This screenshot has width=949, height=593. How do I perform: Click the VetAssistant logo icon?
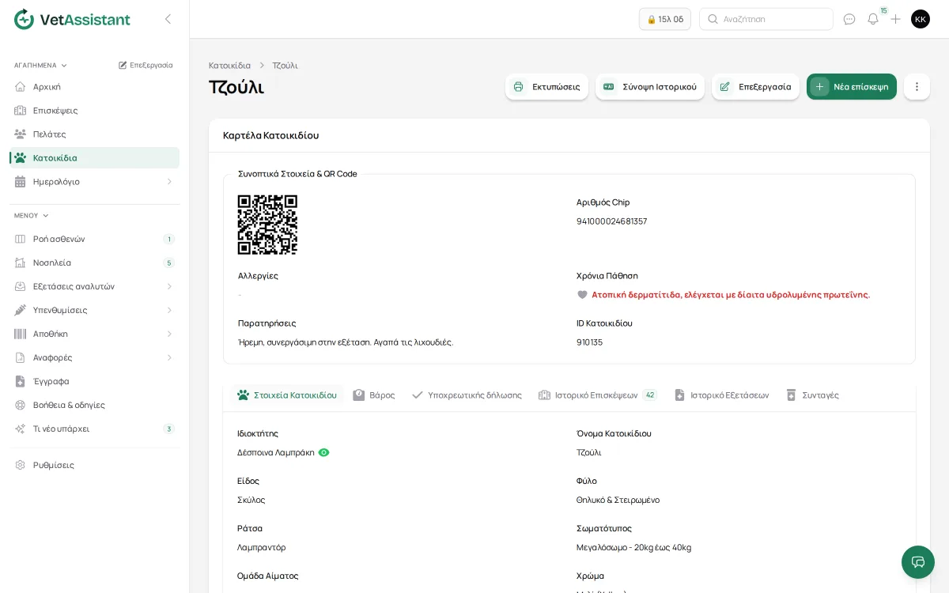[x=25, y=19]
